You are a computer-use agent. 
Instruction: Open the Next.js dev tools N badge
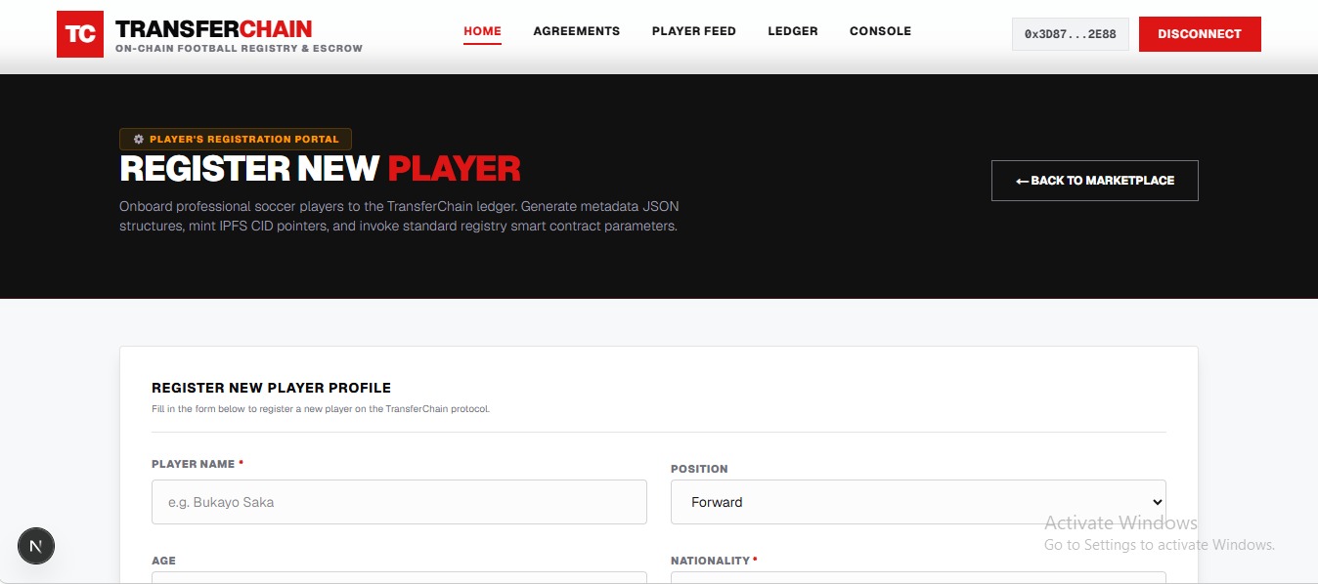(x=36, y=546)
